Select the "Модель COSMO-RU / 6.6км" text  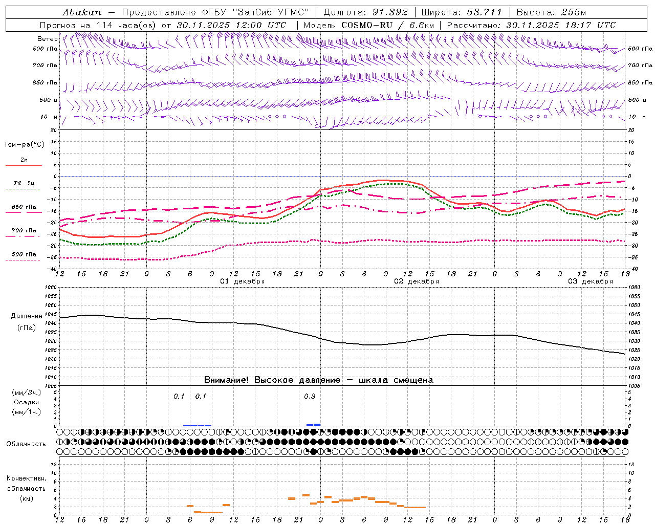369,25
